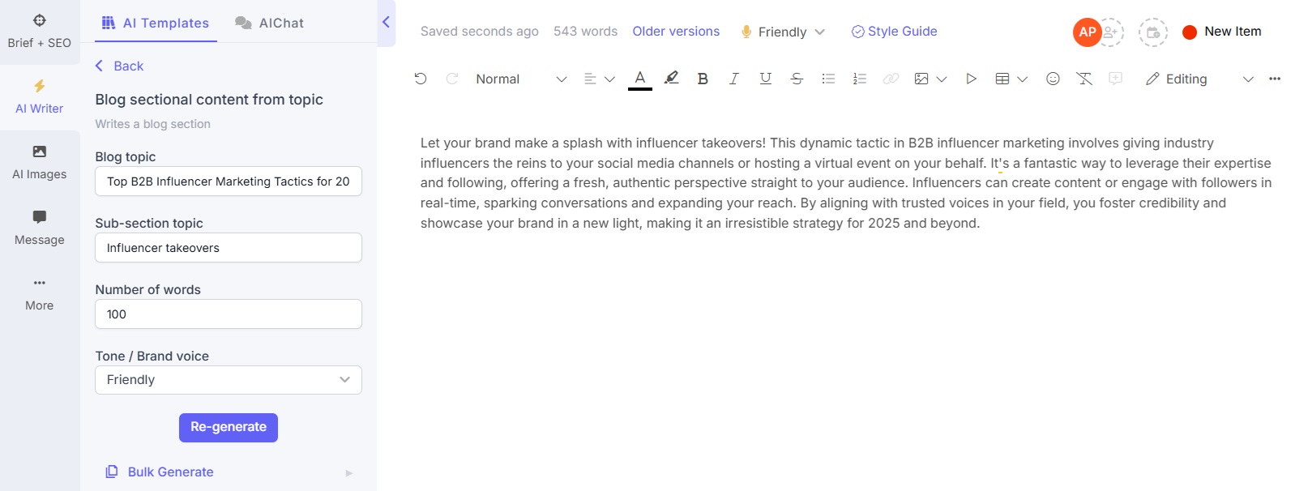Open Bulk Generate option

tap(160, 472)
